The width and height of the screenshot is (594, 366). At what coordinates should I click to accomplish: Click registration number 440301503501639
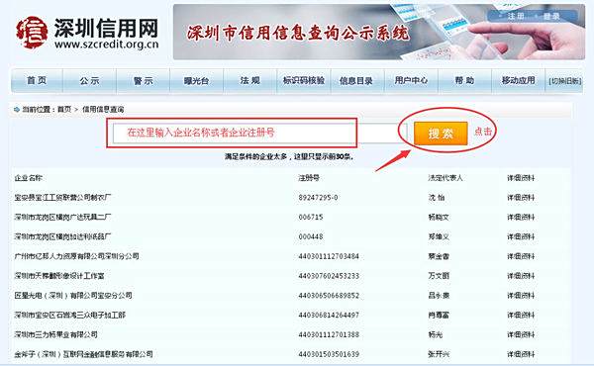(329, 355)
